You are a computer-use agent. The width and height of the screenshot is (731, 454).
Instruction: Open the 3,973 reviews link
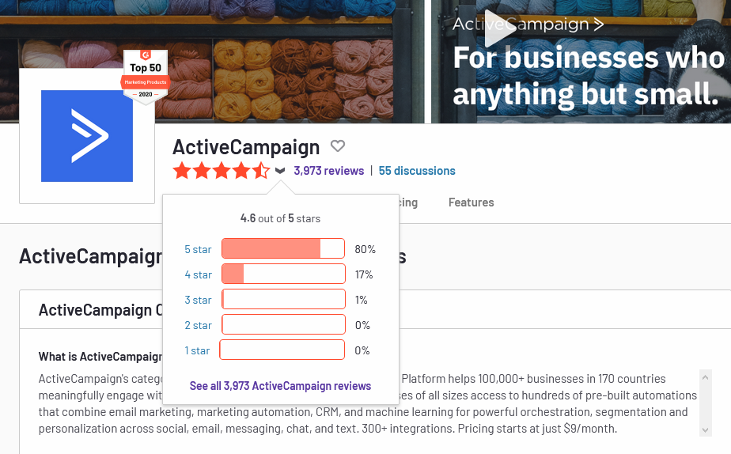(328, 171)
